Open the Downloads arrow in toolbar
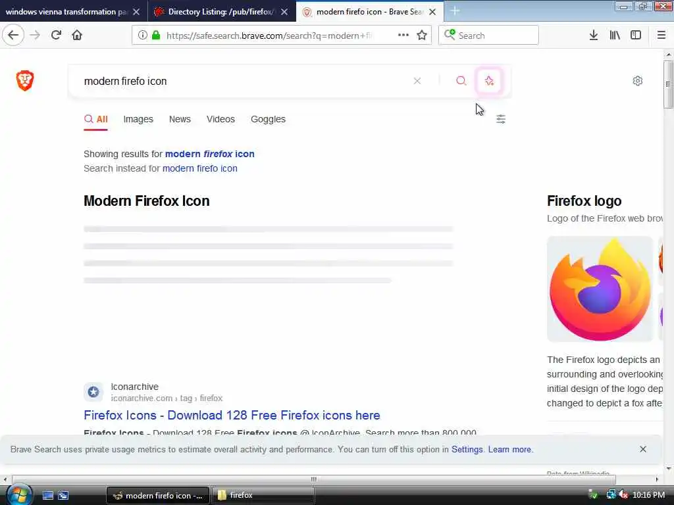 tap(594, 36)
